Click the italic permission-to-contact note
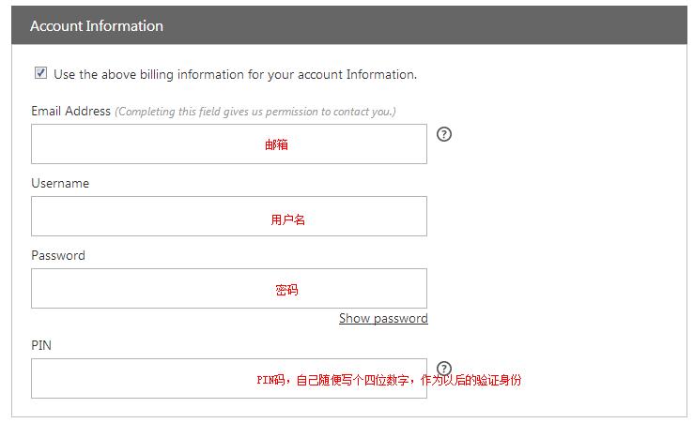Image resolution: width=694 pixels, height=423 pixels. pyautogui.click(x=255, y=112)
